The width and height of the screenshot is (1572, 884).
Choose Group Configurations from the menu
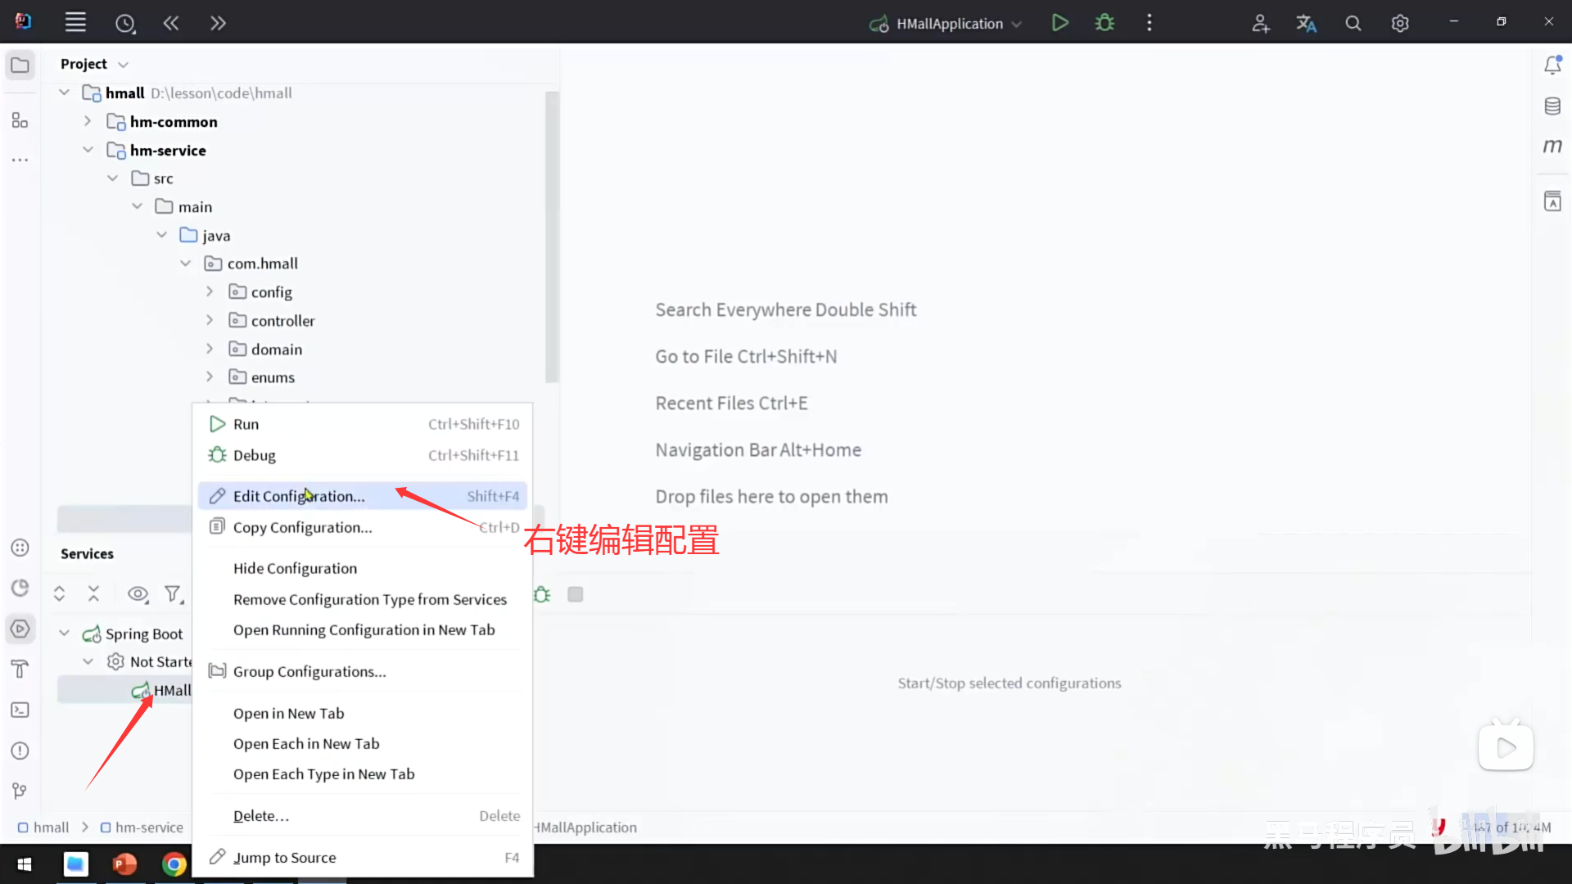pyautogui.click(x=309, y=671)
